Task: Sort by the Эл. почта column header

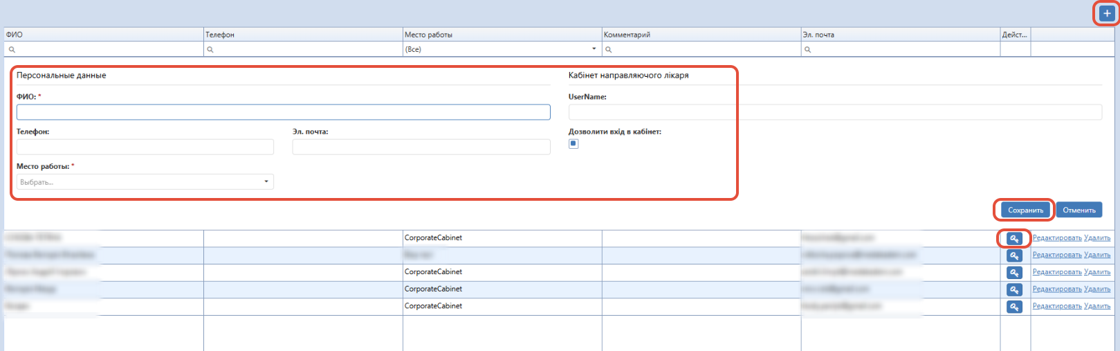Action: tap(901, 35)
